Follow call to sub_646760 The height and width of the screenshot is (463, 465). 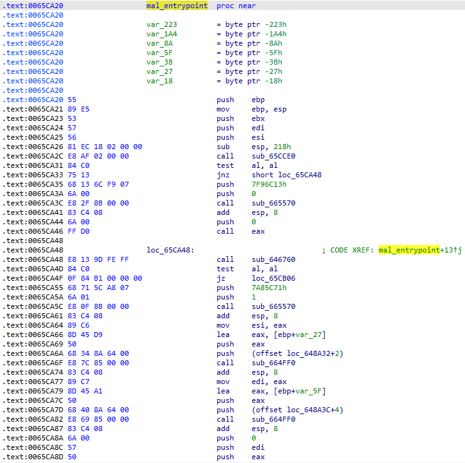click(273, 259)
